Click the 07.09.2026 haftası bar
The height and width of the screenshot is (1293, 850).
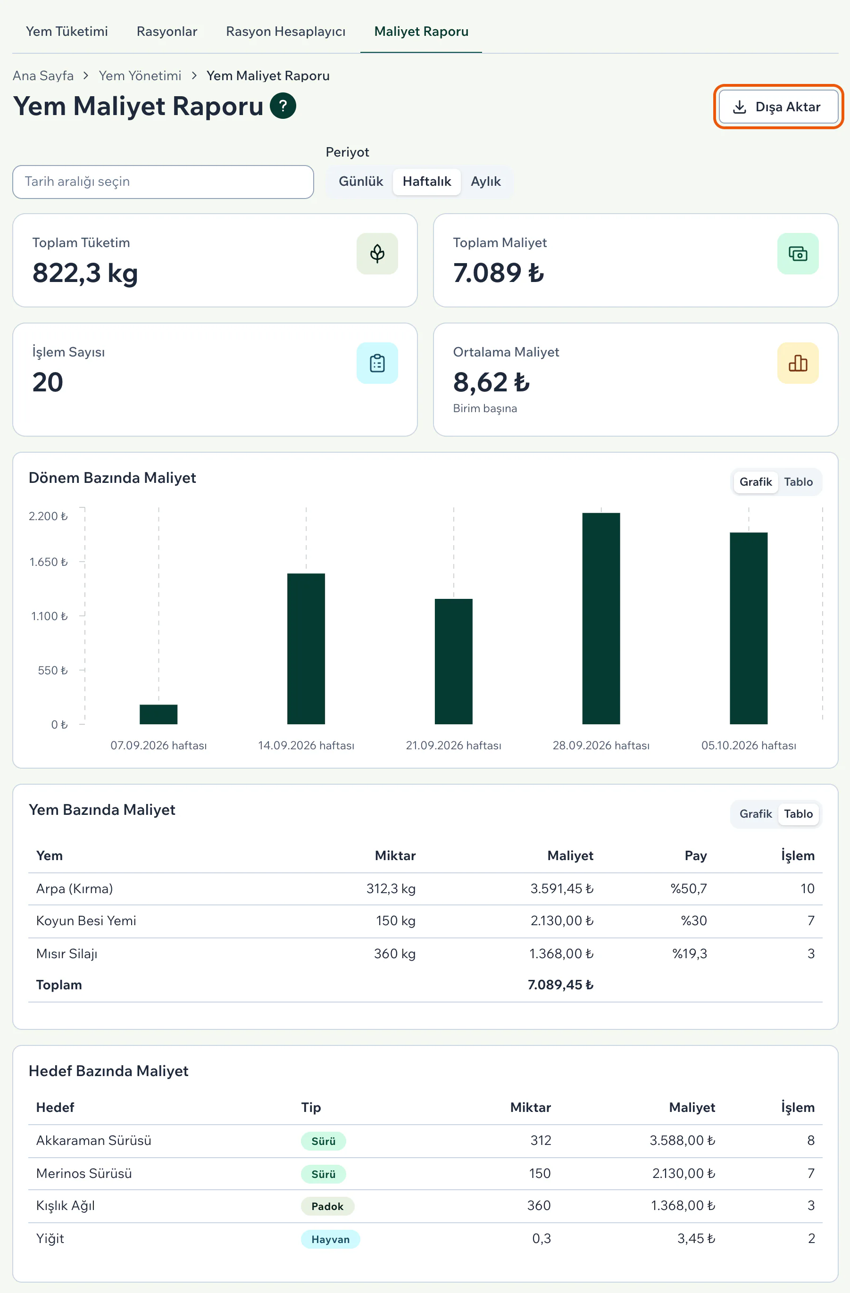158,714
